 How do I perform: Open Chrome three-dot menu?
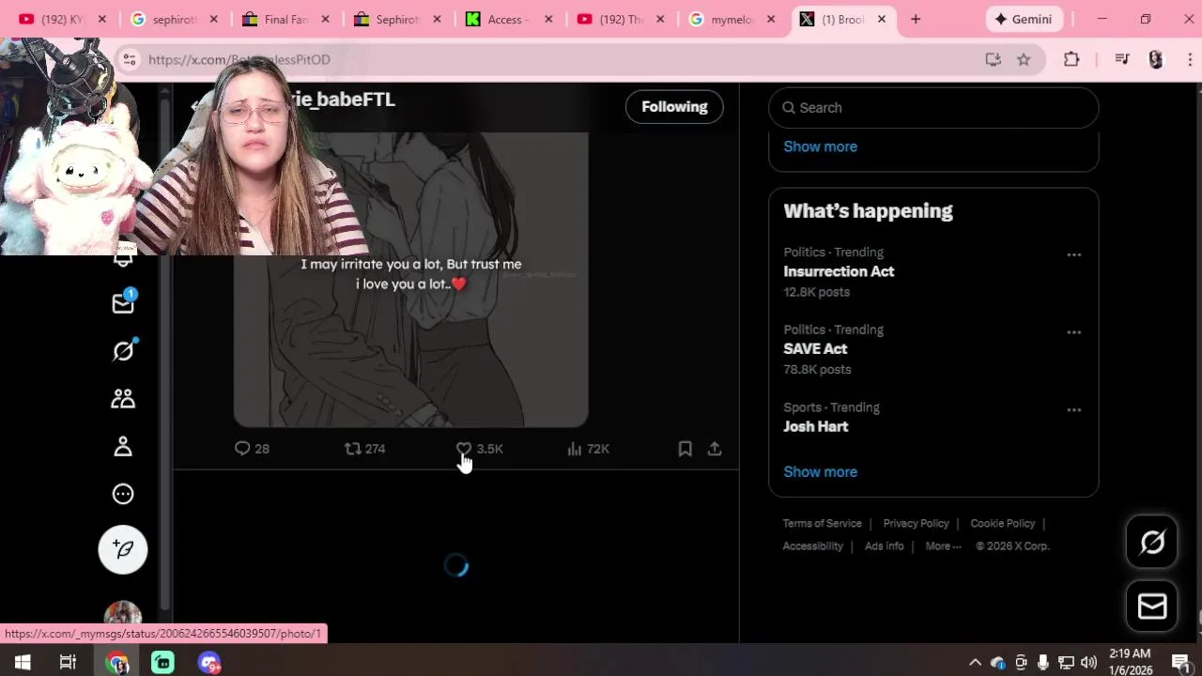coord(1188,59)
